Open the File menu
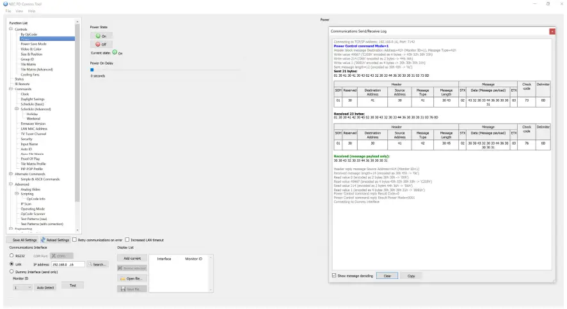The image size is (567, 309). tap(8, 12)
